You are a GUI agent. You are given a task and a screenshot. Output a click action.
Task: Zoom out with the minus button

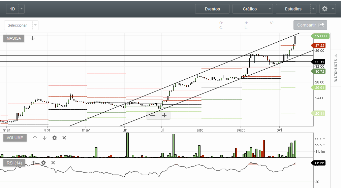[153, 115]
